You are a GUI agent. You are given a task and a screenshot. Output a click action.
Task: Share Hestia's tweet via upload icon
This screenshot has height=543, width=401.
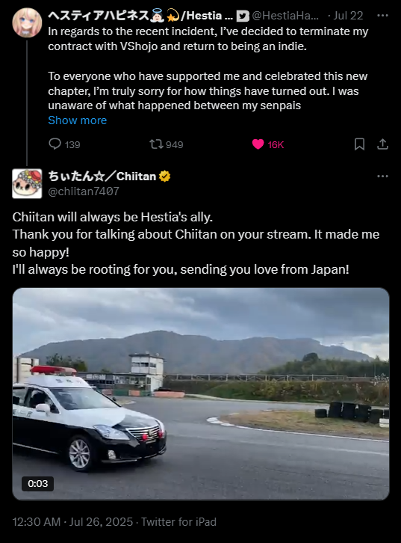(382, 144)
